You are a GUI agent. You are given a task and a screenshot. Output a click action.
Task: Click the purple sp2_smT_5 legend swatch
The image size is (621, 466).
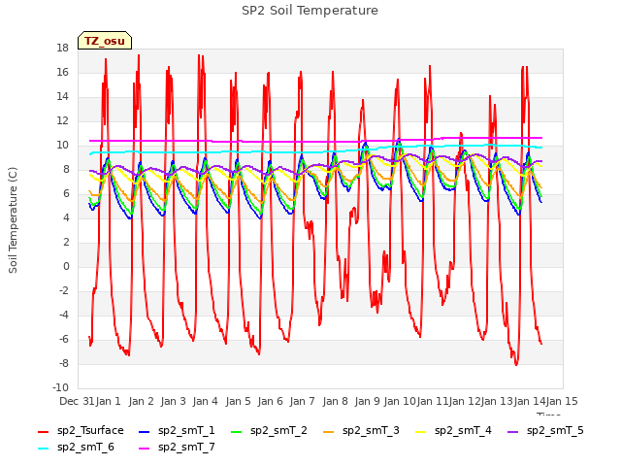pos(513,431)
